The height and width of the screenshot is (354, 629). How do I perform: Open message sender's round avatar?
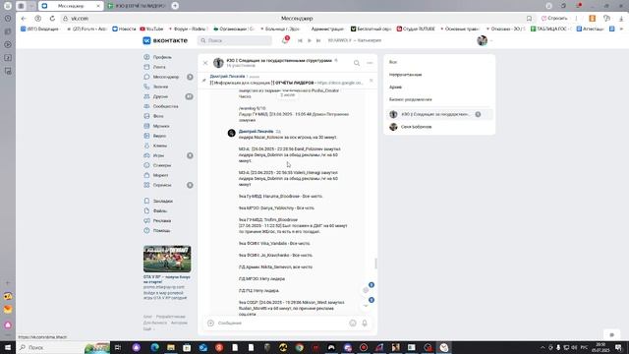232,133
